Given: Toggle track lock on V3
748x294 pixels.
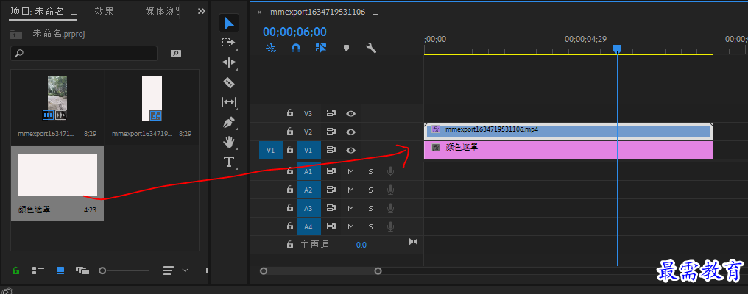Looking at the screenshot, I should tap(289, 113).
